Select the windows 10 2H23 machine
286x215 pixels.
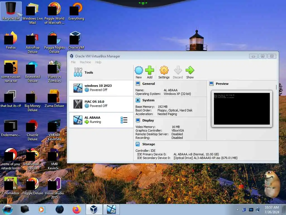pos(101,88)
